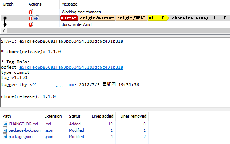The width and height of the screenshot is (230, 144).
Task: Open the tag object SHA-1 hyperlink
Action: pos(71,67)
